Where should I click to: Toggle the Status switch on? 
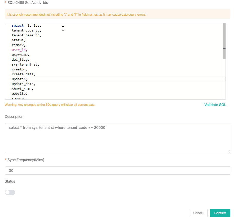pyautogui.click(x=10, y=192)
